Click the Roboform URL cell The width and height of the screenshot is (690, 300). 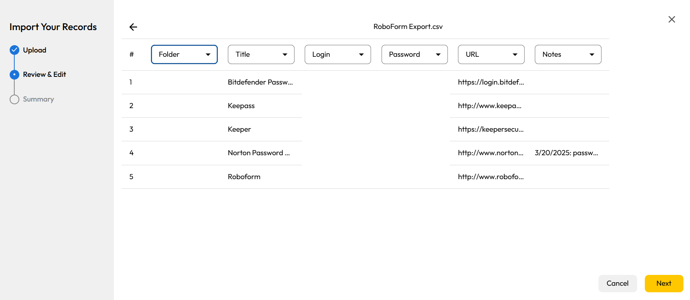[x=490, y=177]
